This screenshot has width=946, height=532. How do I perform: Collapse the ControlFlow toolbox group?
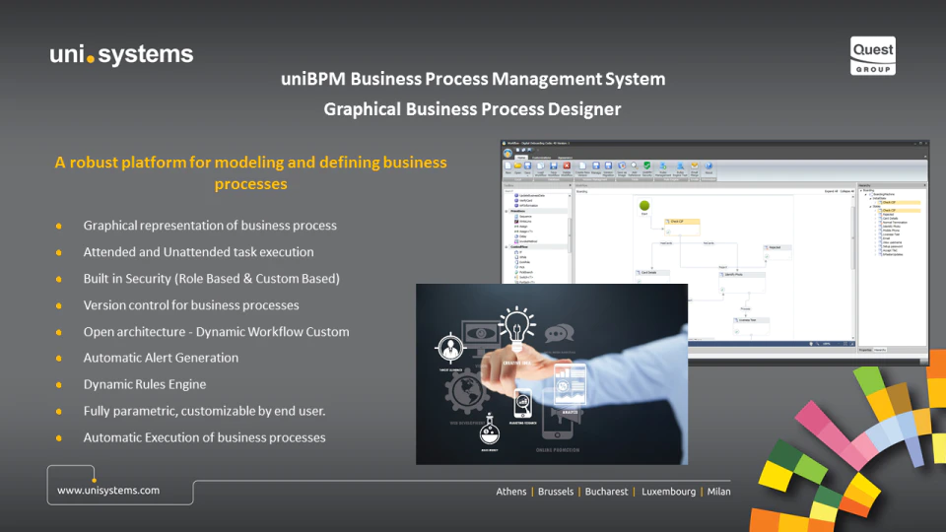pyautogui.click(x=507, y=246)
